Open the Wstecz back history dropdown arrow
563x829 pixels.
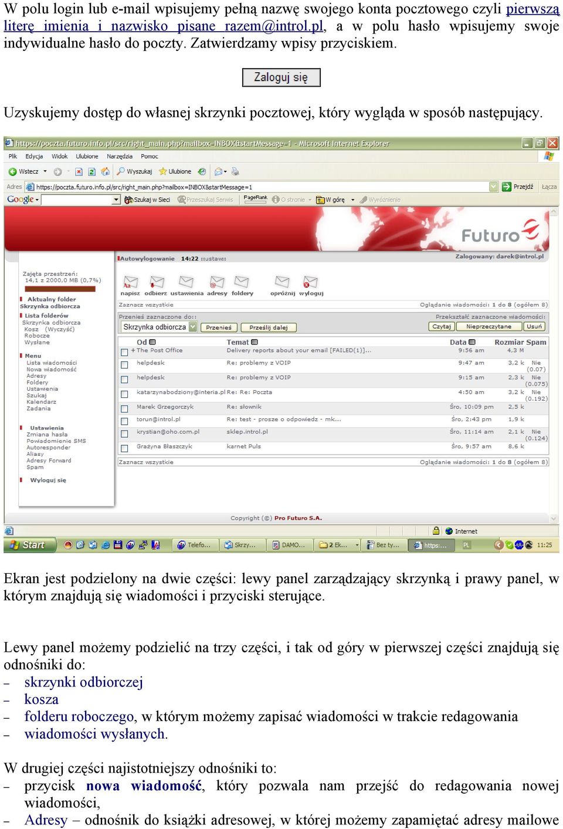tap(45, 171)
